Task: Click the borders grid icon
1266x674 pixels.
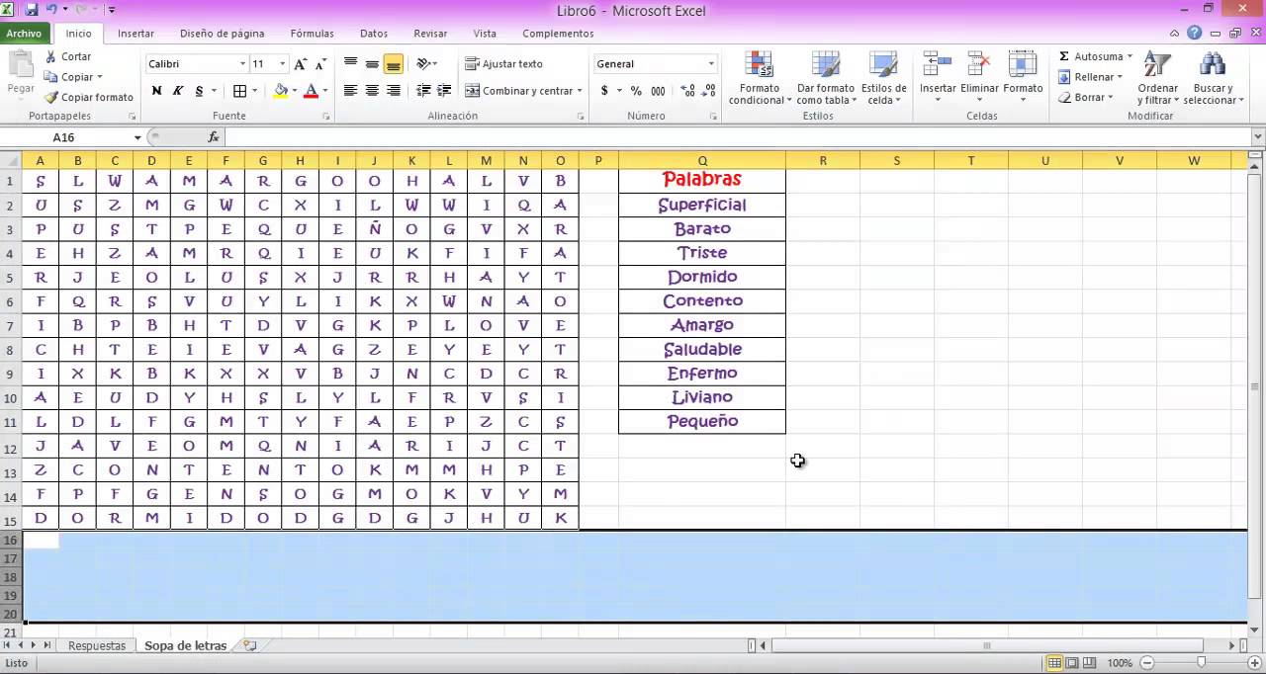Action: pos(239,91)
